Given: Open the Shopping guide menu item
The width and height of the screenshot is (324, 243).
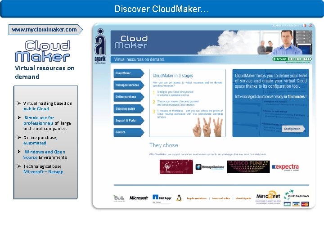Looking at the screenshot, I should point(129,108).
